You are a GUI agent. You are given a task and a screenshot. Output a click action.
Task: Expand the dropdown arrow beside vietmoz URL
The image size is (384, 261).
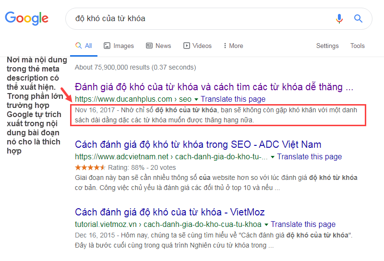tap(266, 225)
